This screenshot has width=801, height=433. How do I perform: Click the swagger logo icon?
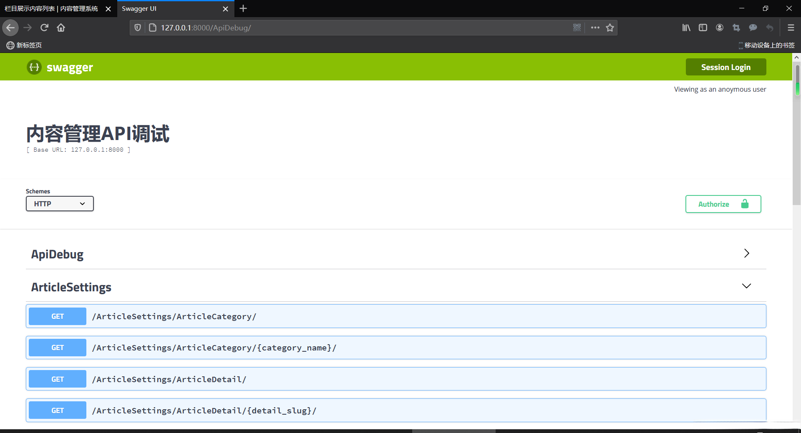[34, 67]
